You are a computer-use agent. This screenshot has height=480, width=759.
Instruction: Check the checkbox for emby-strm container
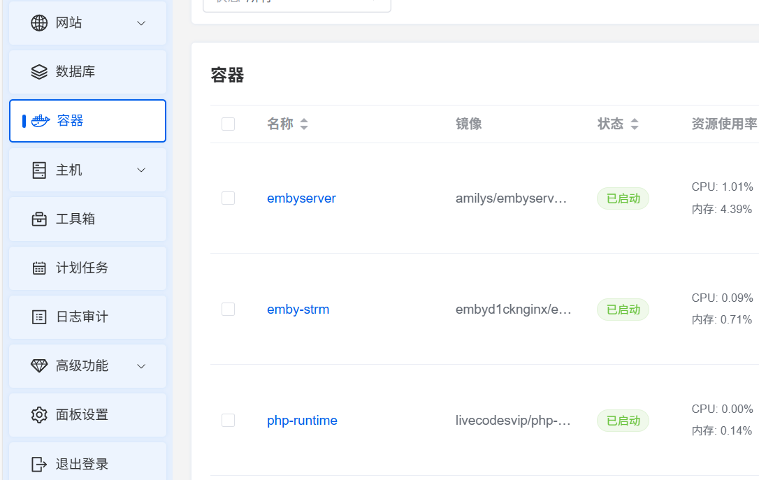point(228,309)
